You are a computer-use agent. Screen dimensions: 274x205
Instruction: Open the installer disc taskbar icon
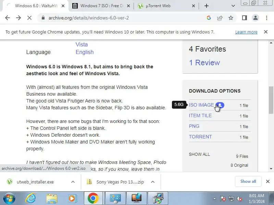coord(158,199)
